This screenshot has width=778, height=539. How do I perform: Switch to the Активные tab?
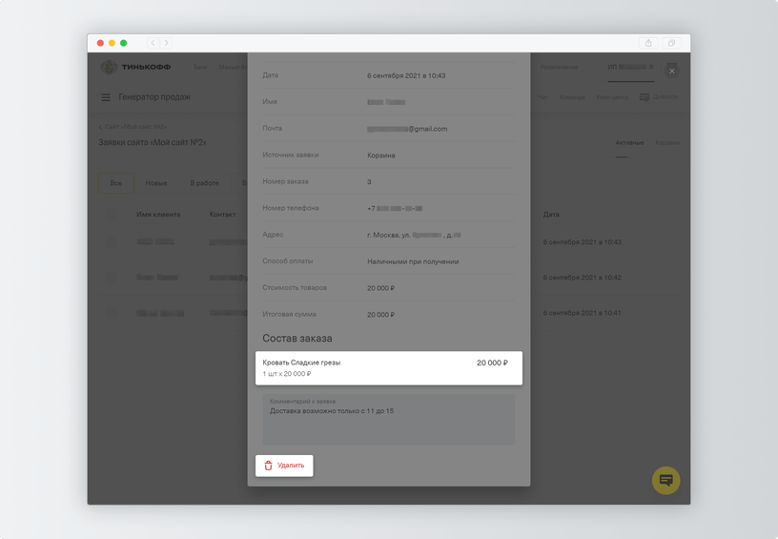pyautogui.click(x=629, y=143)
